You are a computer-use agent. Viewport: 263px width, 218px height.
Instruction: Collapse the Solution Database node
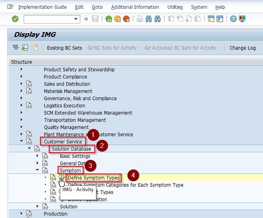(29, 148)
